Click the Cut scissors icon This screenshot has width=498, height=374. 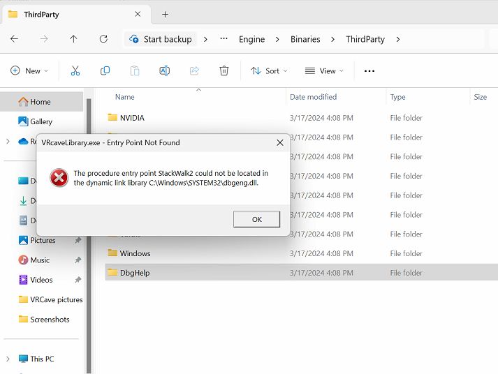(75, 70)
